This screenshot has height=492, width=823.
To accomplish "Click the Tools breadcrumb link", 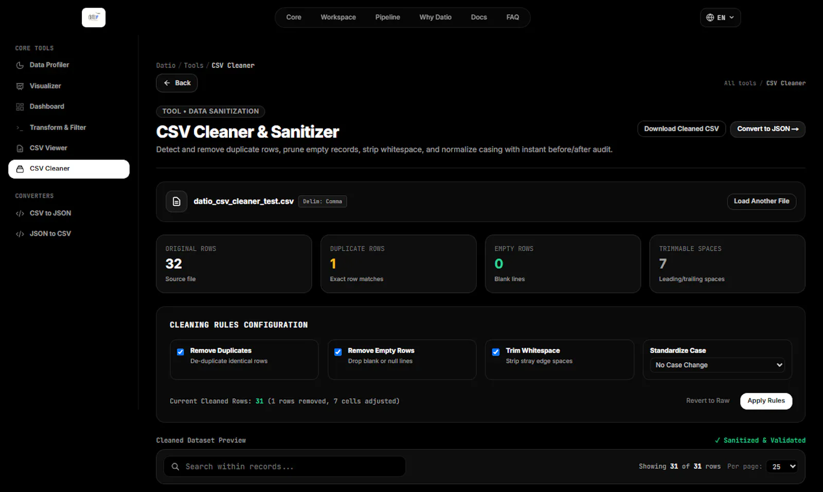I will pyautogui.click(x=194, y=65).
